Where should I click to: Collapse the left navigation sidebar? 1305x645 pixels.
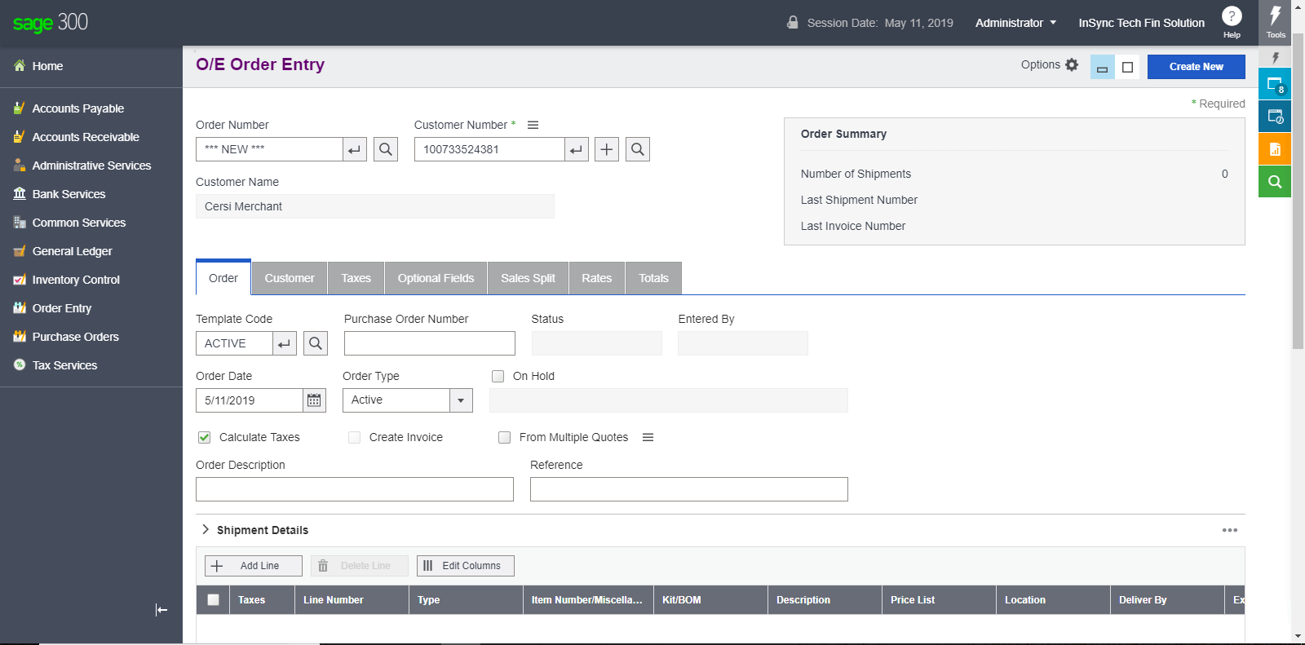point(161,610)
